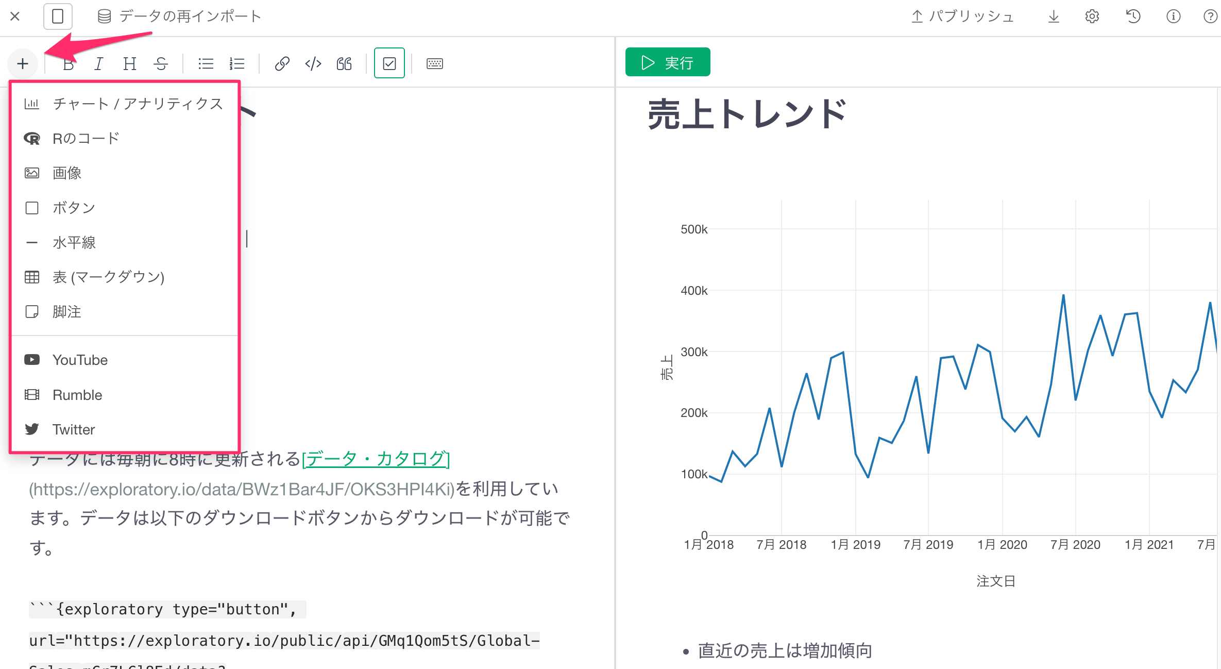Apply strikethrough formatting

pyautogui.click(x=161, y=64)
